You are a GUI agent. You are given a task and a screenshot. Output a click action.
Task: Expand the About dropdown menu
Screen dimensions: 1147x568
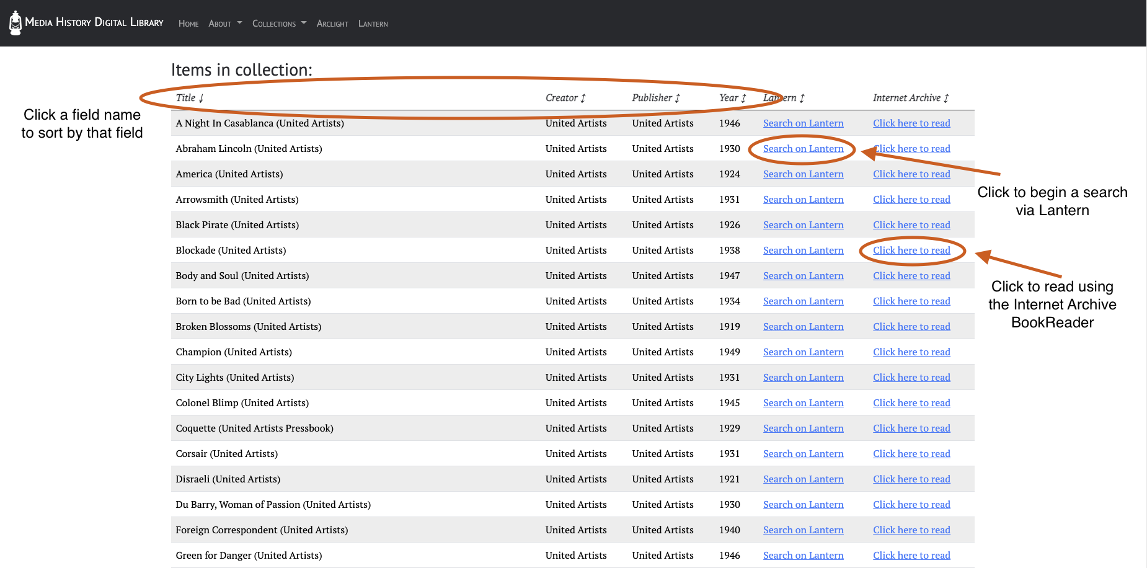click(x=225, y=24)
